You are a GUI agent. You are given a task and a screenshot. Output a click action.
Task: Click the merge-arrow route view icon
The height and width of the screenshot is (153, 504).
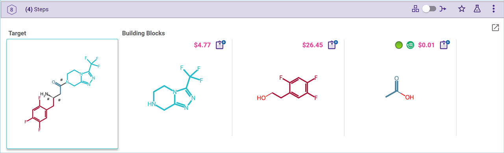(443, 9)
